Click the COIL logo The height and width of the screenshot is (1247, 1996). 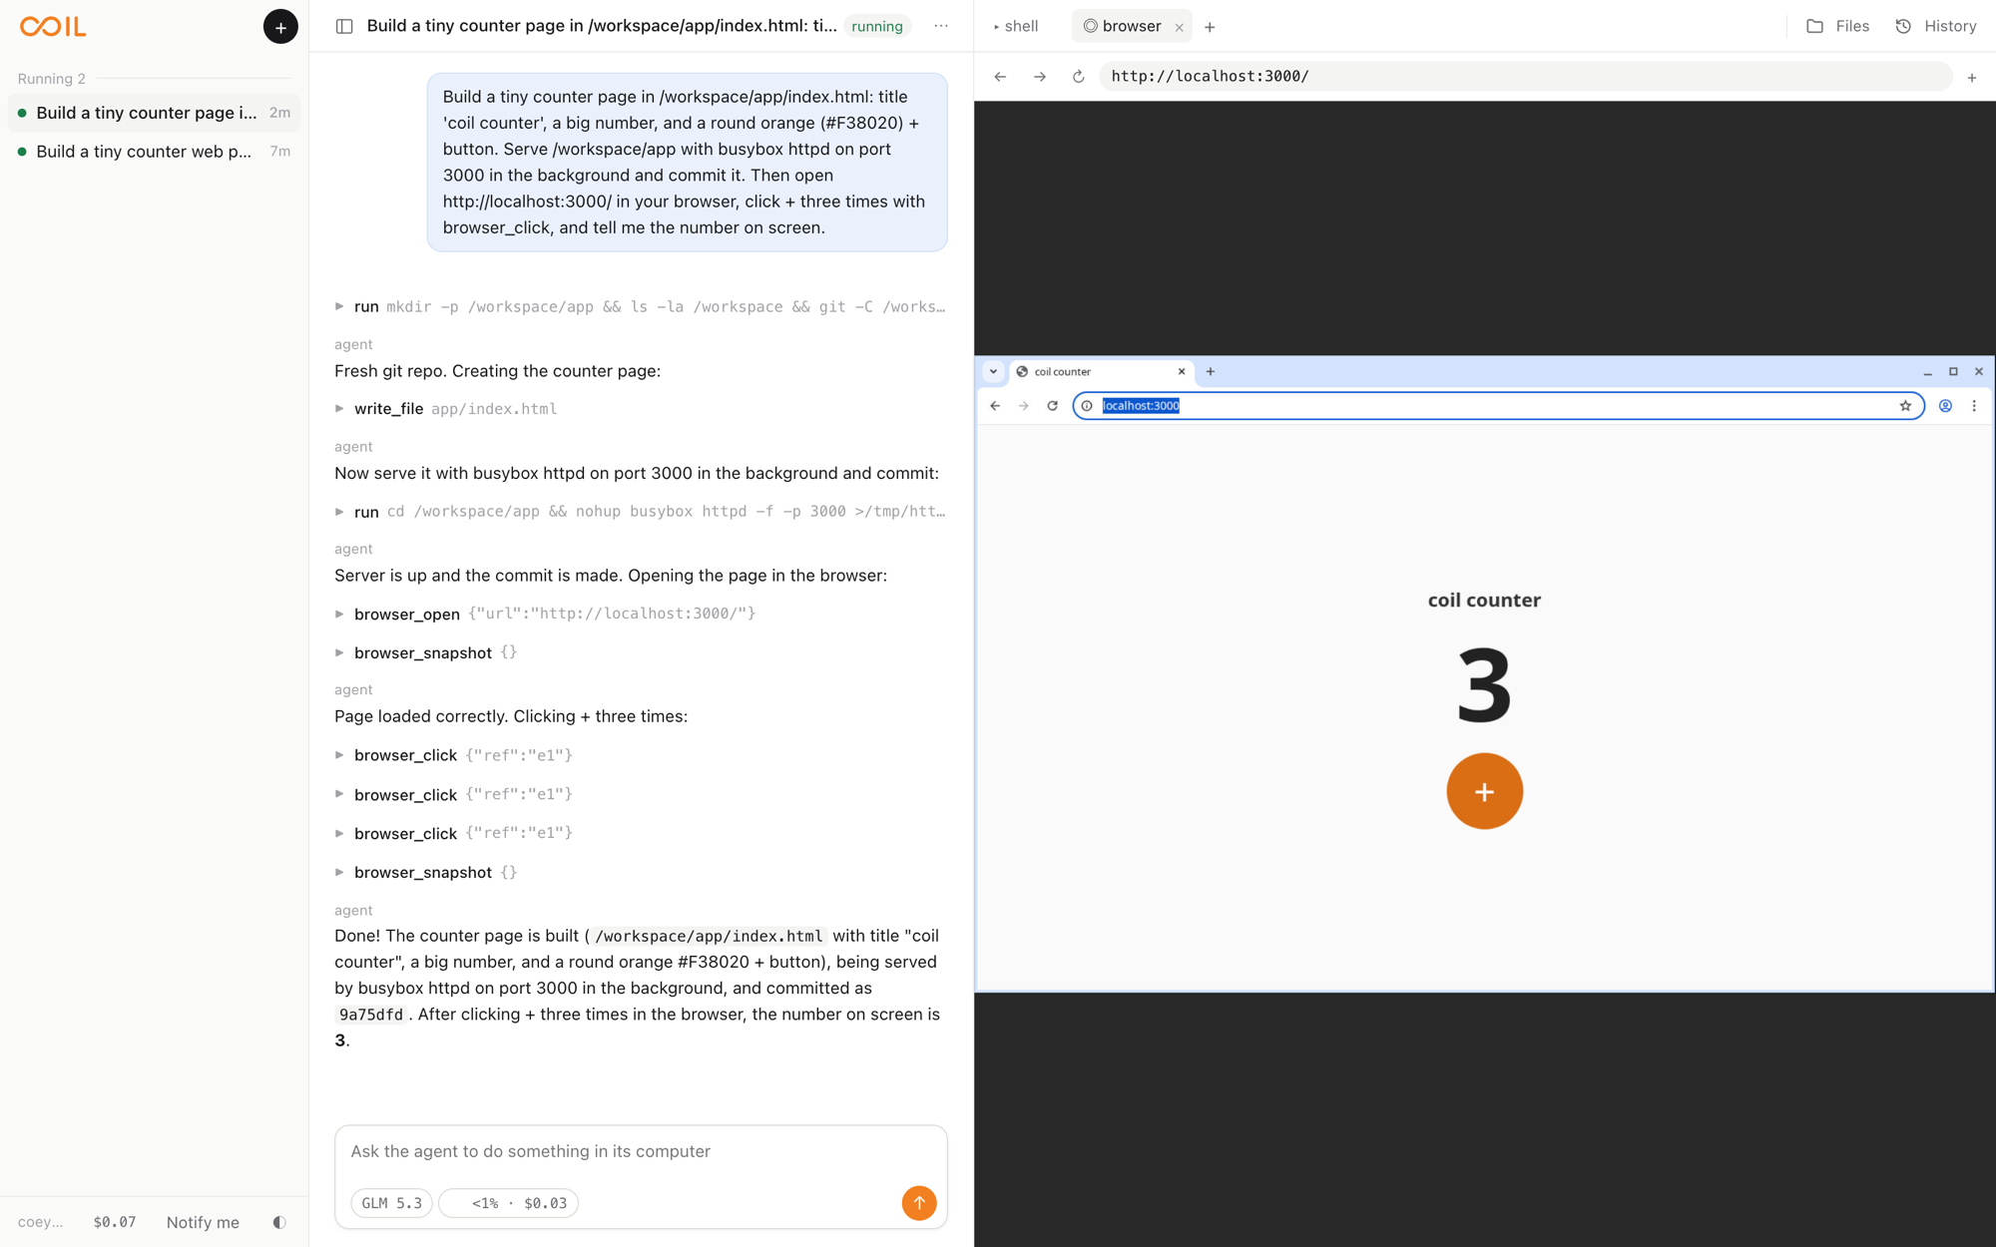pyautogui.click(x=53, y=27)
